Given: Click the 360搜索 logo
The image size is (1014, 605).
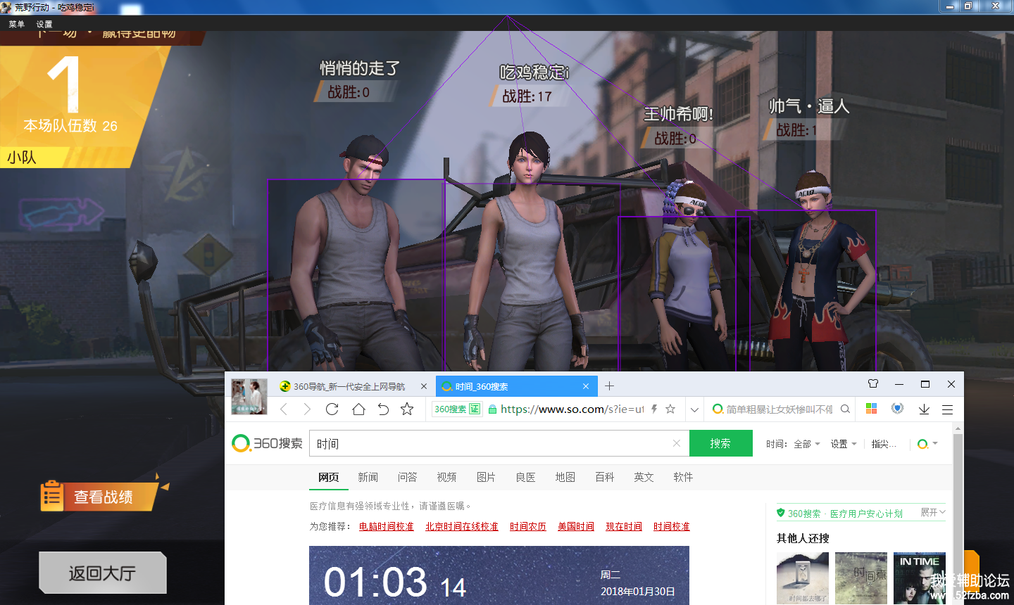Looking at the screenshot, I should click(267, 443).
